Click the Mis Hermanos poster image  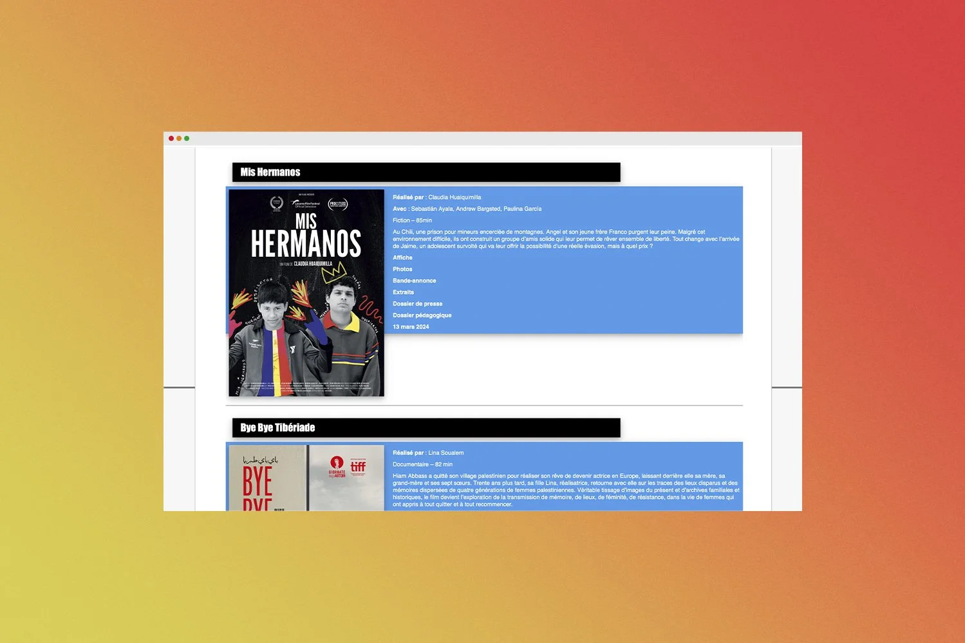[306, 293]
